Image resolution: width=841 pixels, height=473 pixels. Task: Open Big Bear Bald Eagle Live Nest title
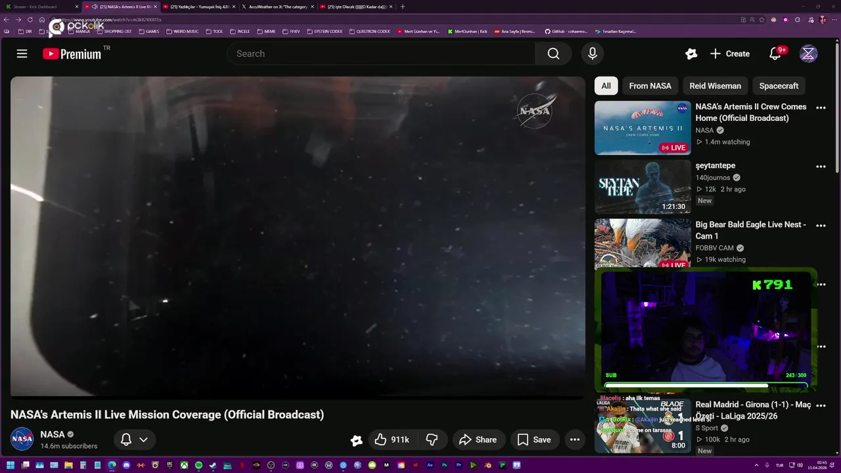[x=750, y=230]
